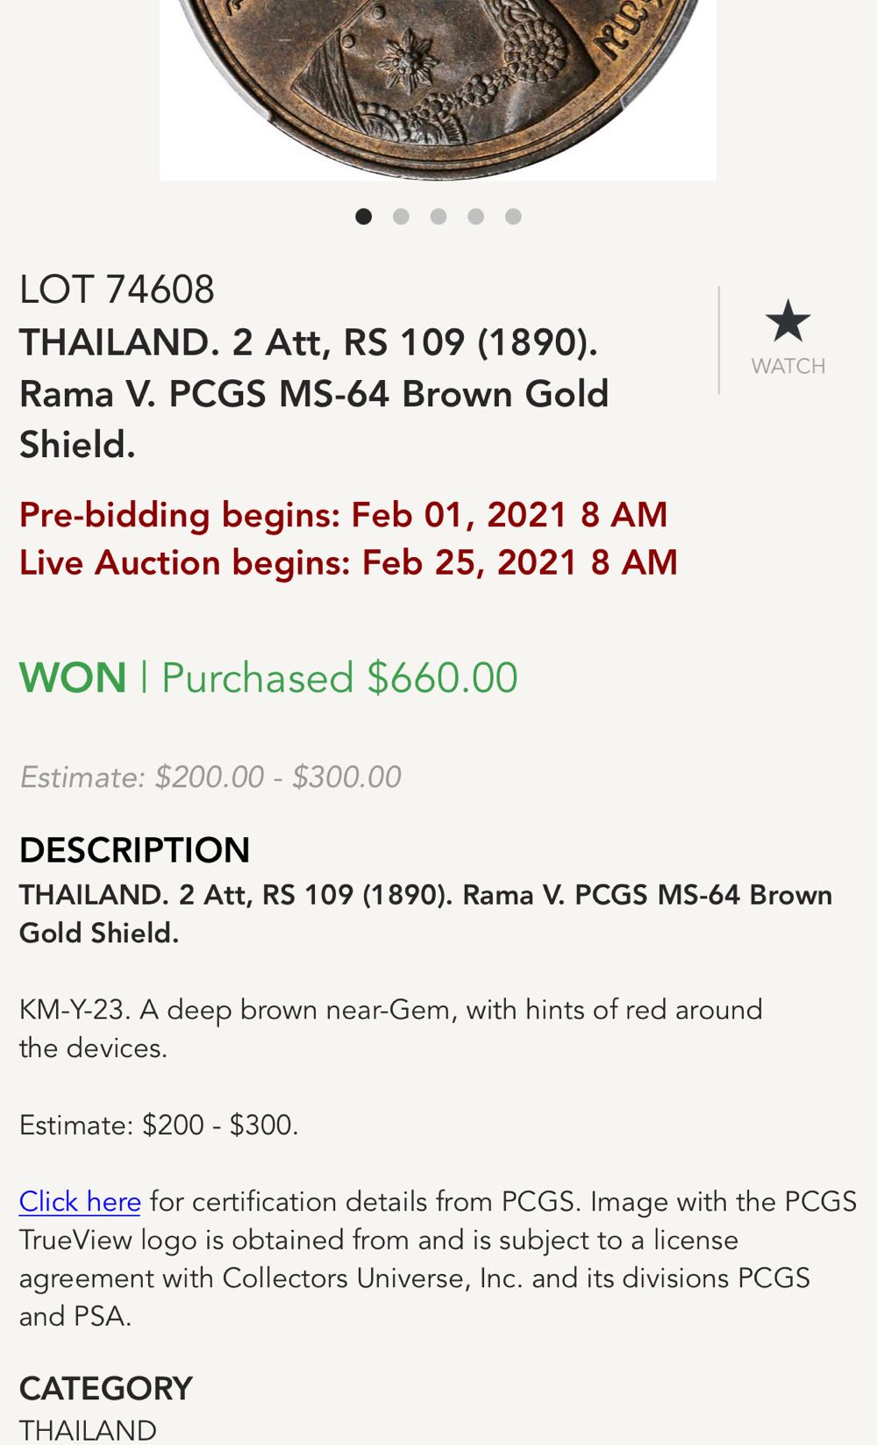Click the Live Auction begins date line

click(x=348, y=562)
